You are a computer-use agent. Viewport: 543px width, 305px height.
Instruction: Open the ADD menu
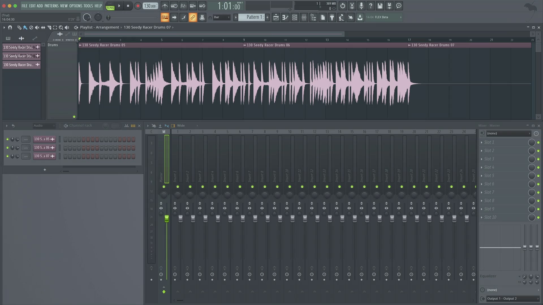[40, 6]
